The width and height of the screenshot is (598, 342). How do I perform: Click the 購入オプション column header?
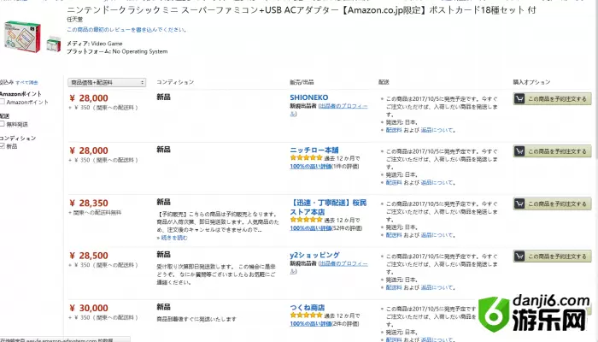pos(531,82)
